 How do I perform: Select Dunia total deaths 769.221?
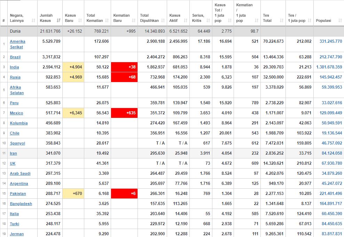tap(97, 31)
